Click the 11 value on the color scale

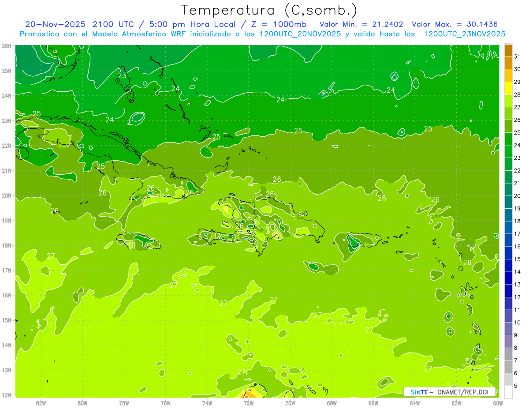click(517, 310)
